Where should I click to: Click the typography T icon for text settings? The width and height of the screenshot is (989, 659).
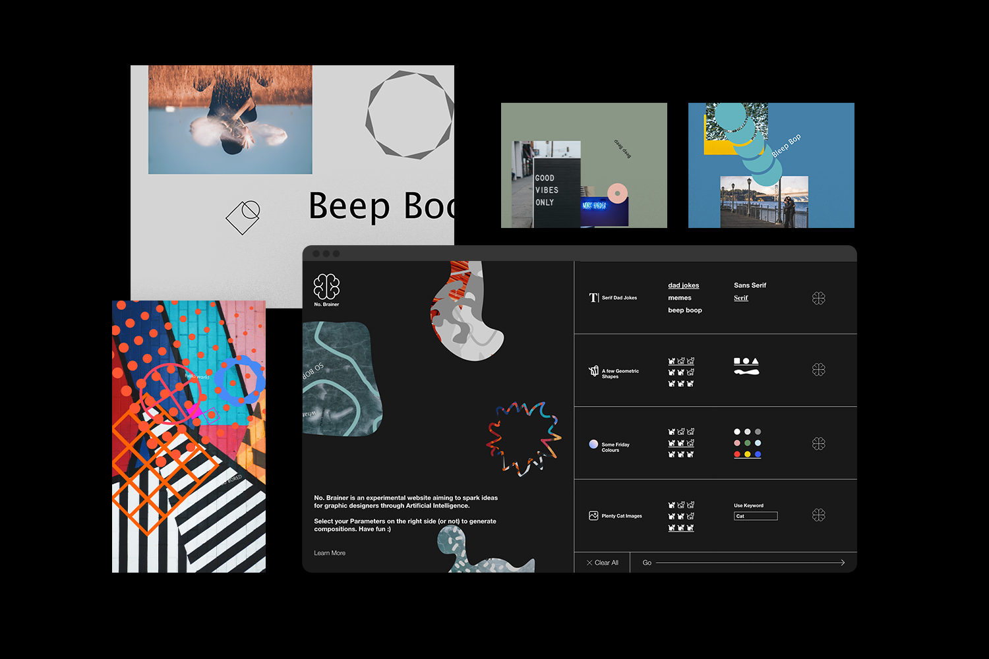pos(593,298)
